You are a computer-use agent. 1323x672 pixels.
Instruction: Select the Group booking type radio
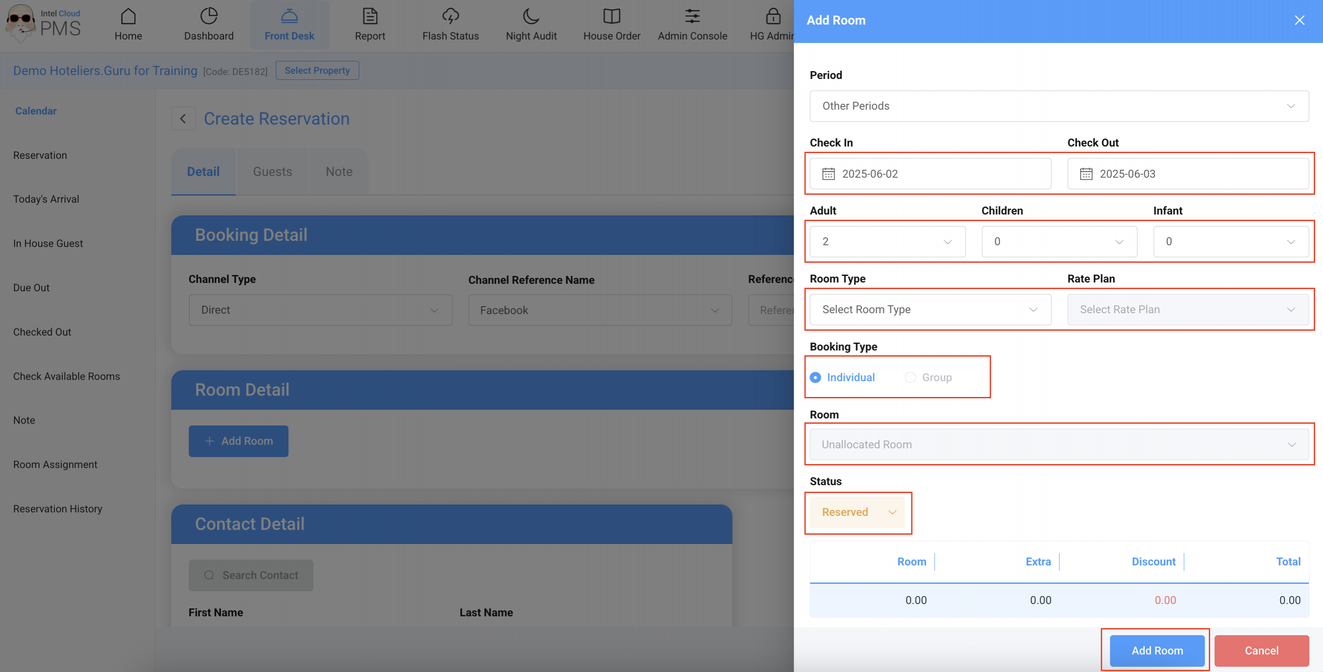coord(910,377)
